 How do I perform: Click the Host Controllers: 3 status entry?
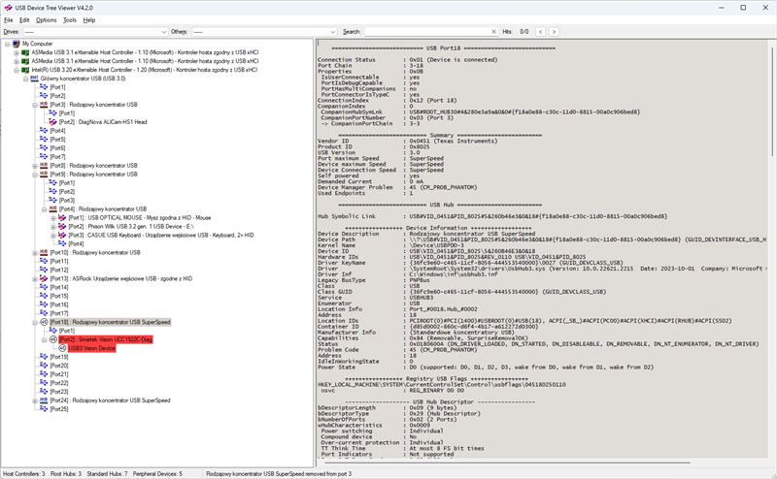[23, 474]
